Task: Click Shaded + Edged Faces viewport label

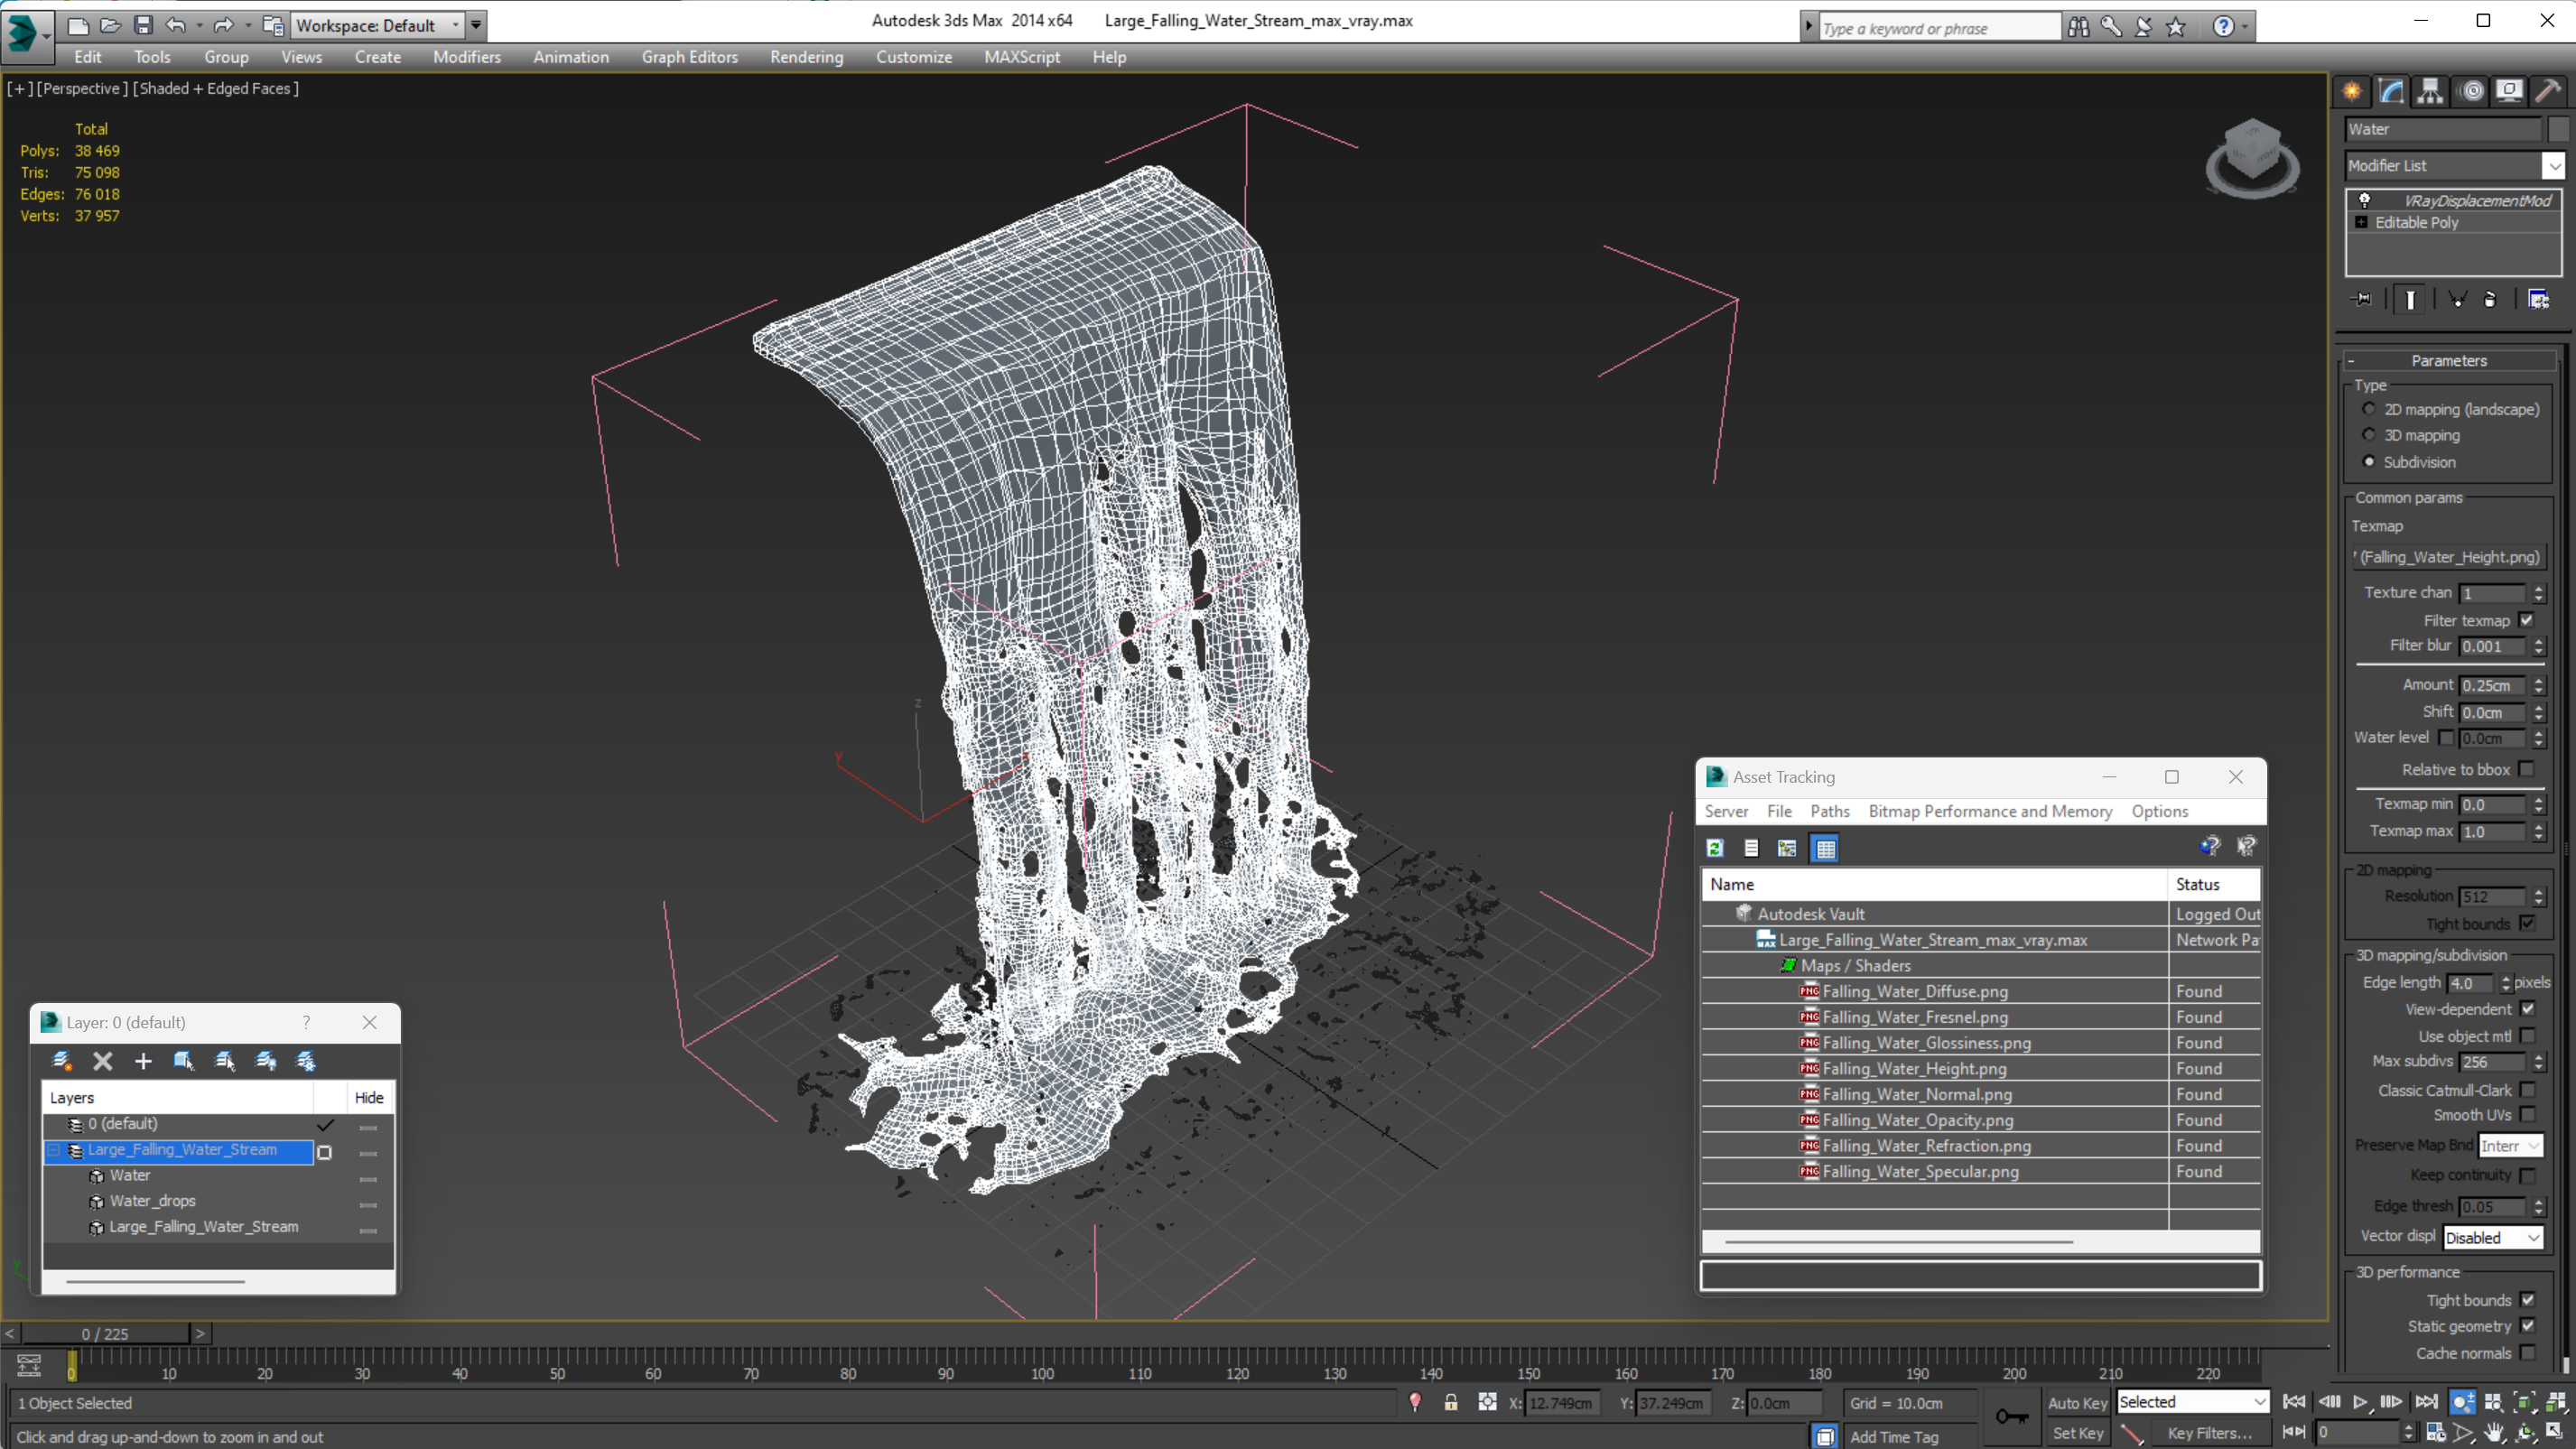Action: click(x=215, y=88)
